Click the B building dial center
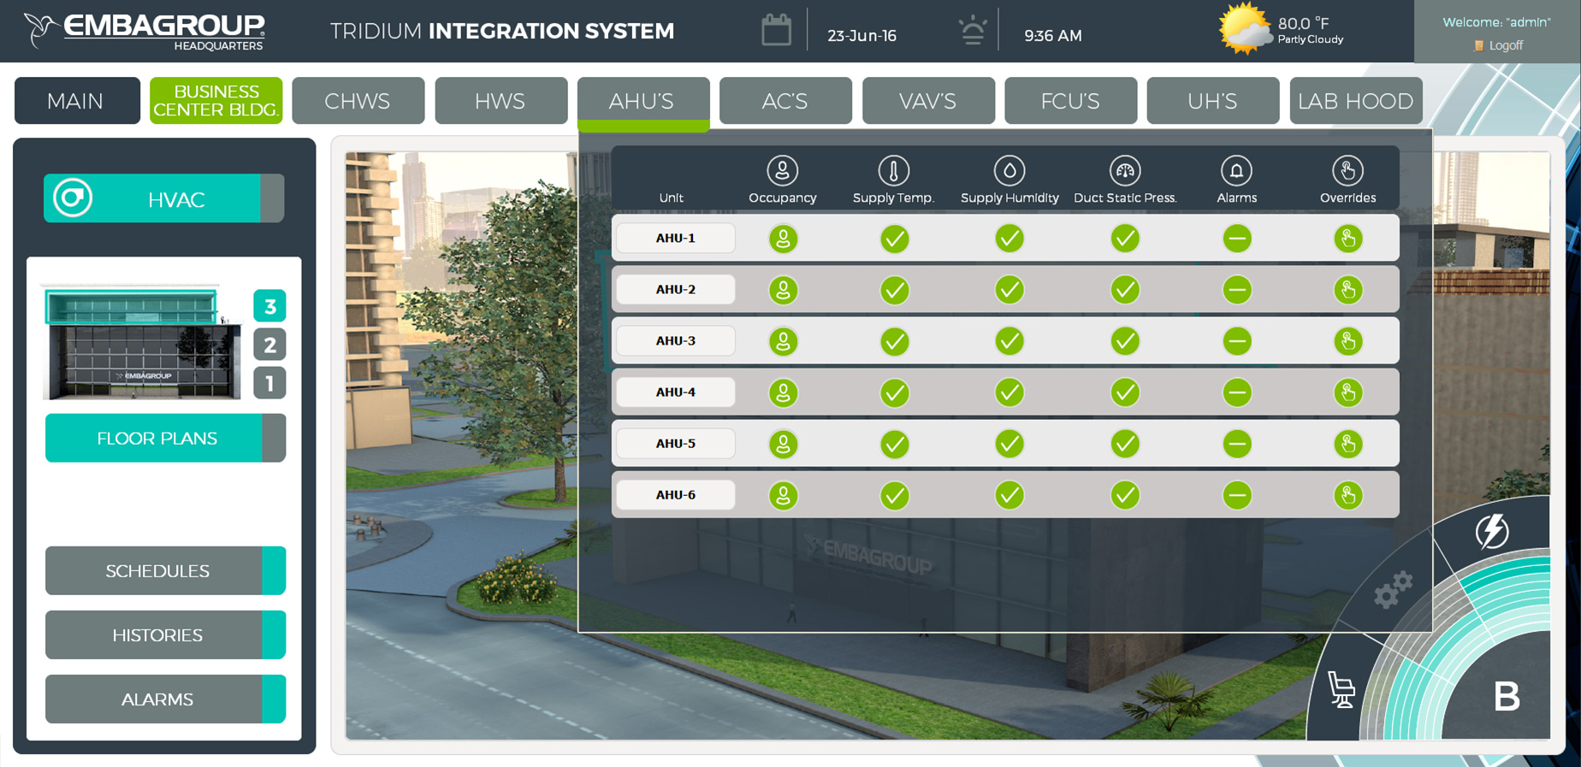Screen dimensions: 1581x767 coord(1506,697)
